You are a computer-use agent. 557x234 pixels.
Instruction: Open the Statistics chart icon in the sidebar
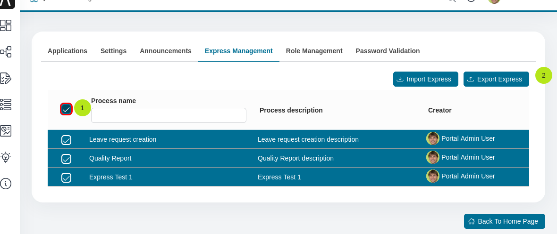point(6,131)
